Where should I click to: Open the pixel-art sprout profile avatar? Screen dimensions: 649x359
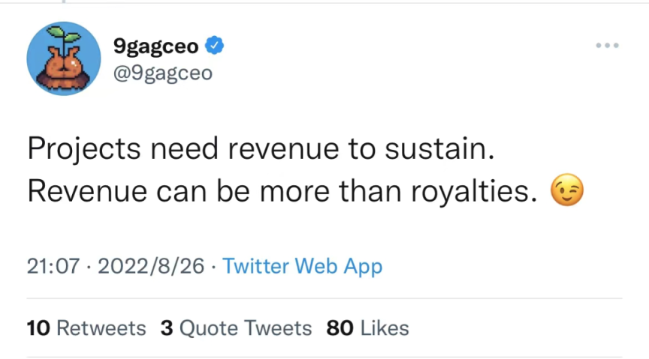(x=64, y=58)
